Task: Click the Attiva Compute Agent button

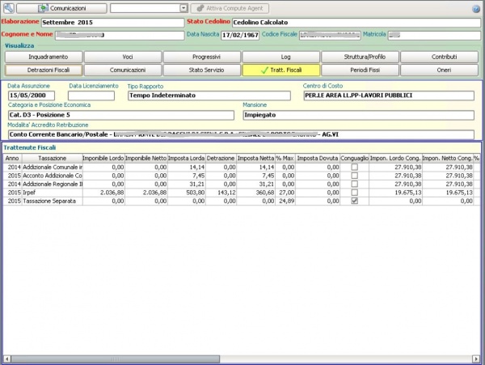Action: (x=229, y=7)
